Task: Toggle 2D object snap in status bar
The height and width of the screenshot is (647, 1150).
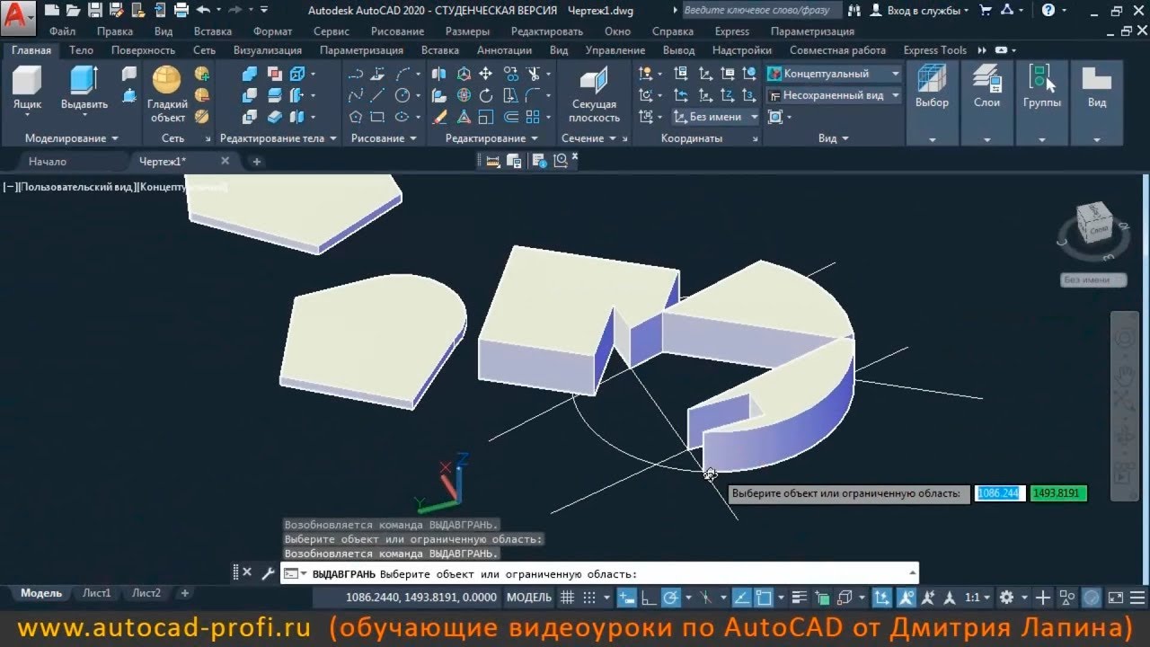Action: [764, 597]
